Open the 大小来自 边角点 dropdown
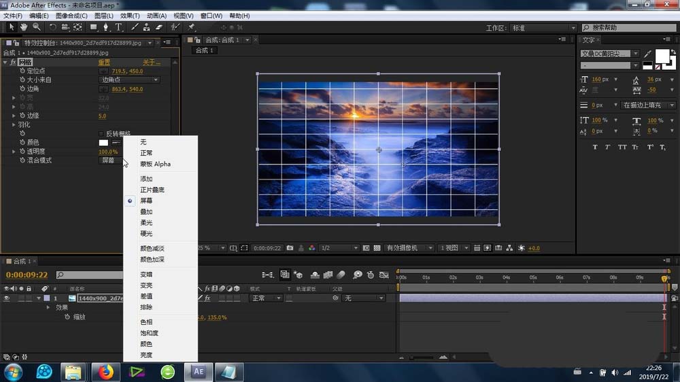 pos(129,80)
